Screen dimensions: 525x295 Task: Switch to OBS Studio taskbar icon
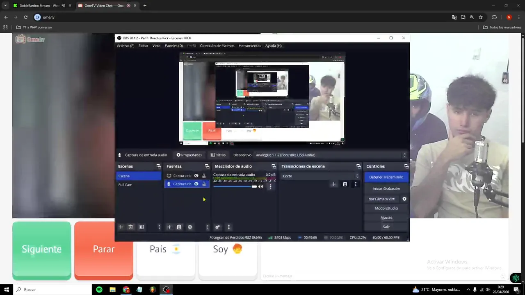(166, 290)
